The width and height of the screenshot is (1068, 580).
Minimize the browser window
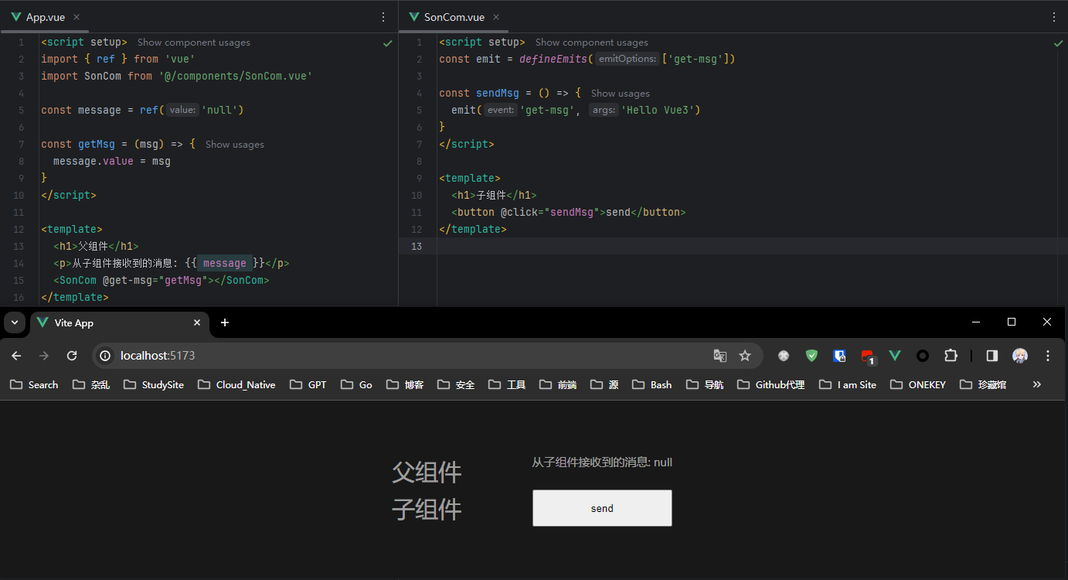click(976, 322)
